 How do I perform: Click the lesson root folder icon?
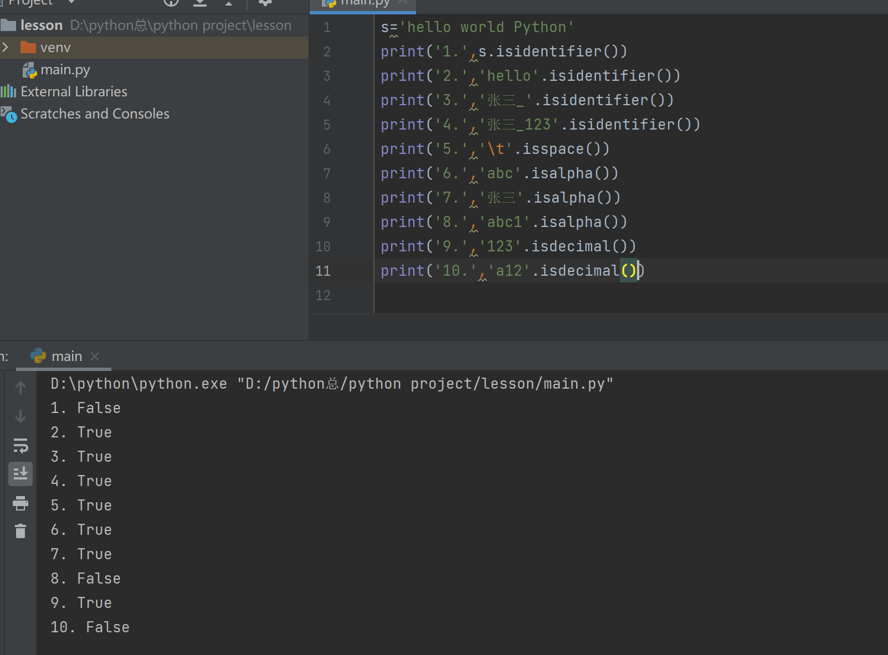point(8,25)
